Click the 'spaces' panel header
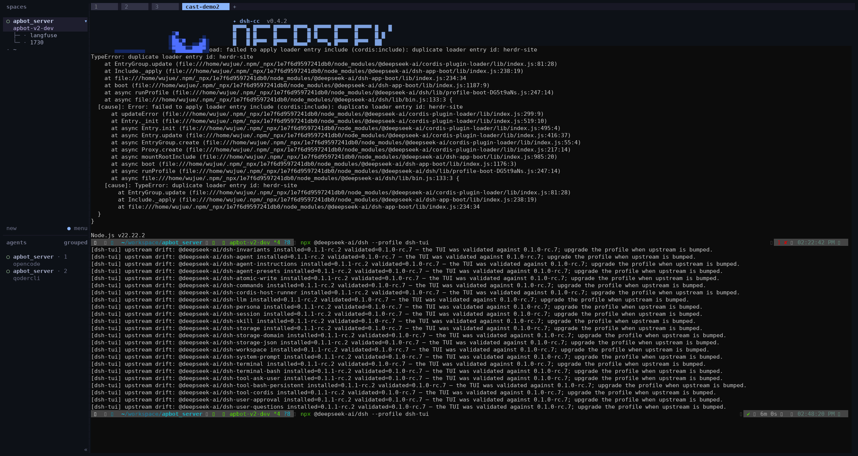The height and width of the screenshot is (456, 858). tap(17, 7)
